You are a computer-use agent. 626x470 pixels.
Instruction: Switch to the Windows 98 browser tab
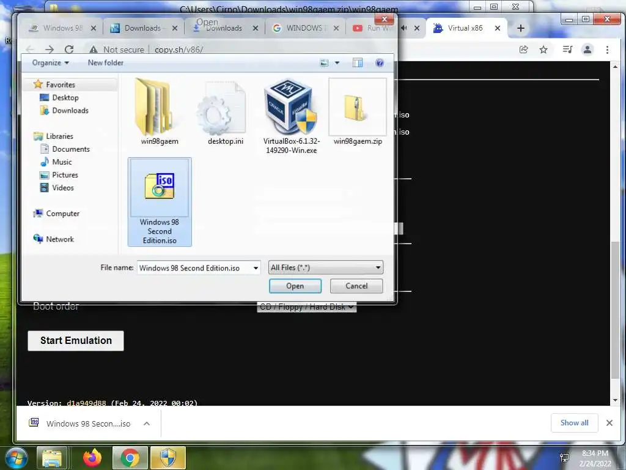click(64, 28)
